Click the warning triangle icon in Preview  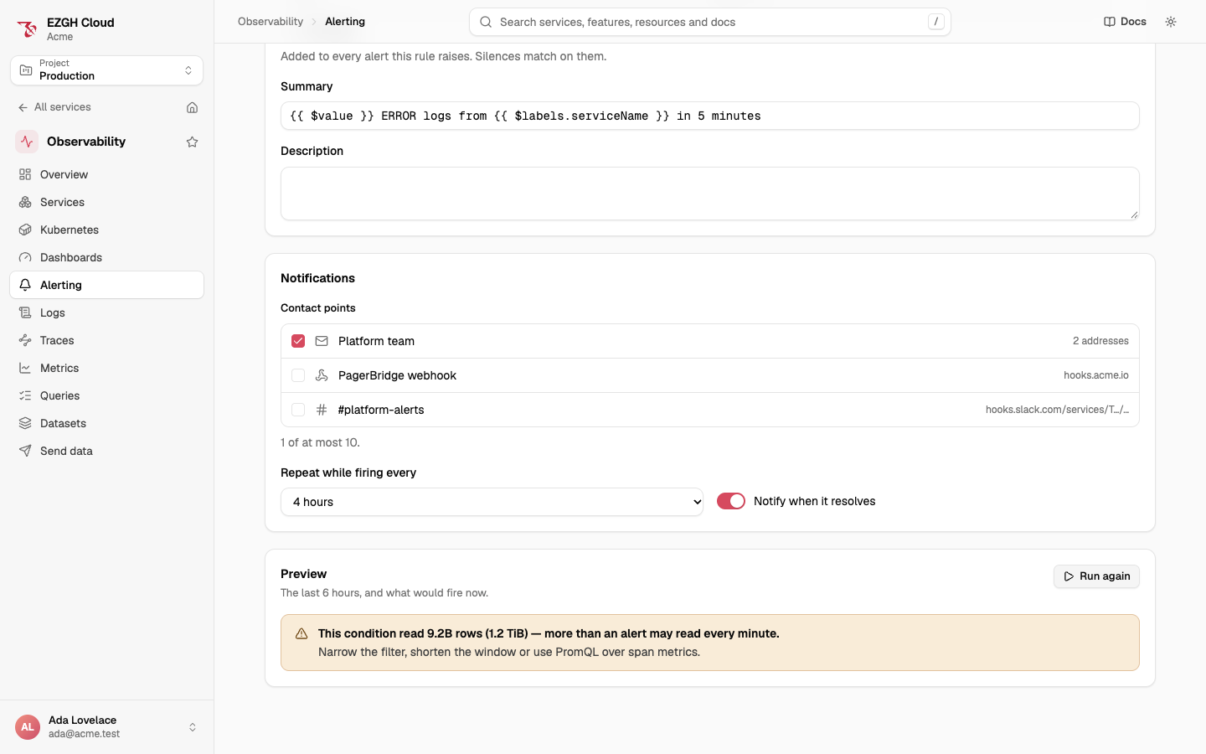[x=301, y=633]
